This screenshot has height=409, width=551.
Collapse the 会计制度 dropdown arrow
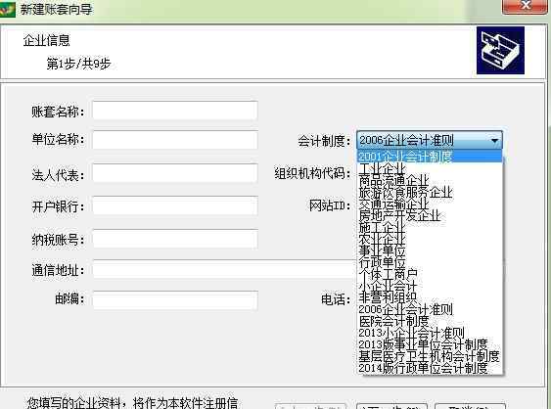495,141
